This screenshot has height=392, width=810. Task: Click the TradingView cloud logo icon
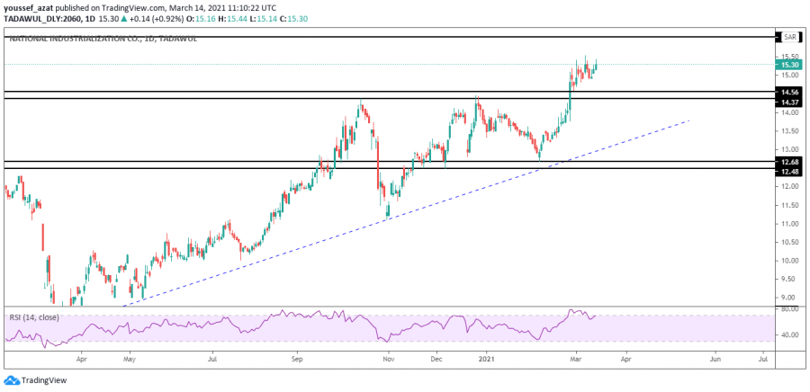[x=11, y=380]
